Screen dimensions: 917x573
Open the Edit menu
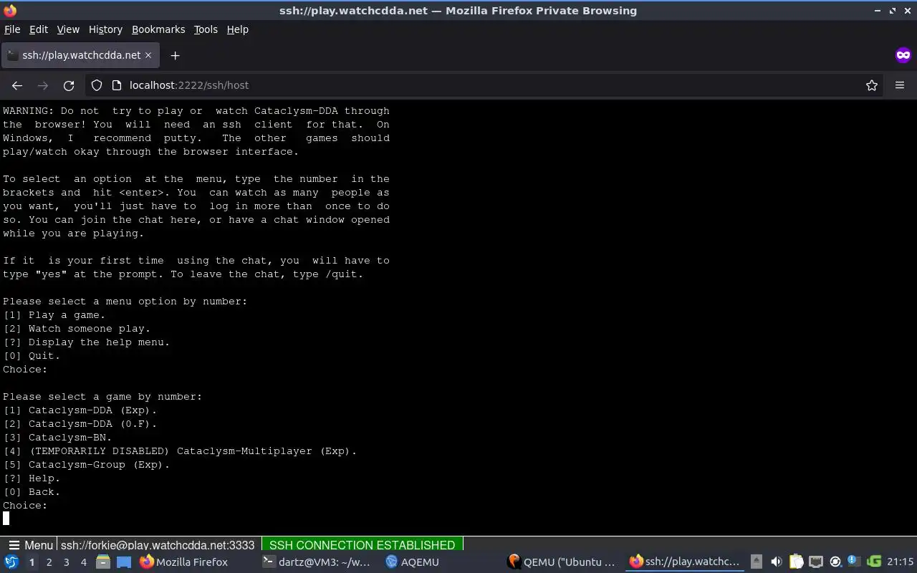[38, 29]
